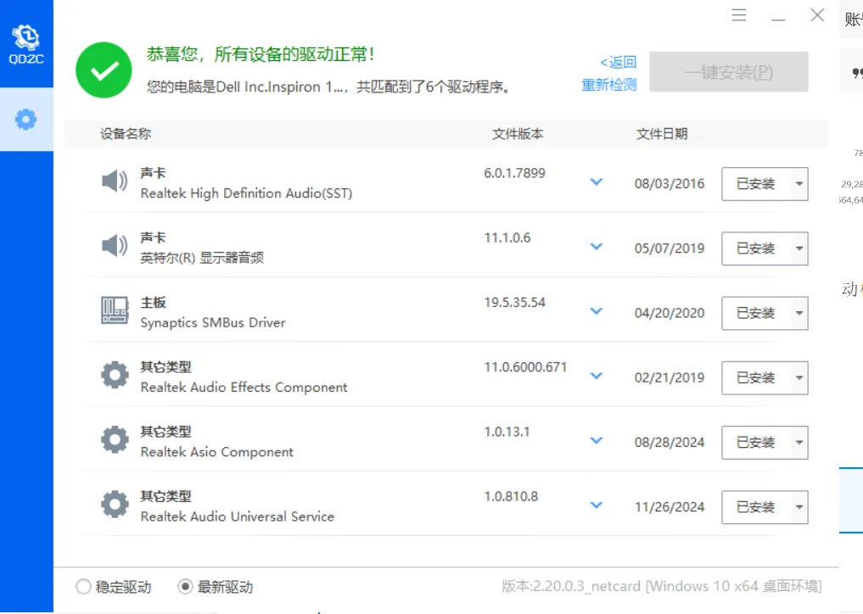Click the QDZC logo icon
This screenshot has height=614, width=863.
pyautogui.click(x=25, y=42)
